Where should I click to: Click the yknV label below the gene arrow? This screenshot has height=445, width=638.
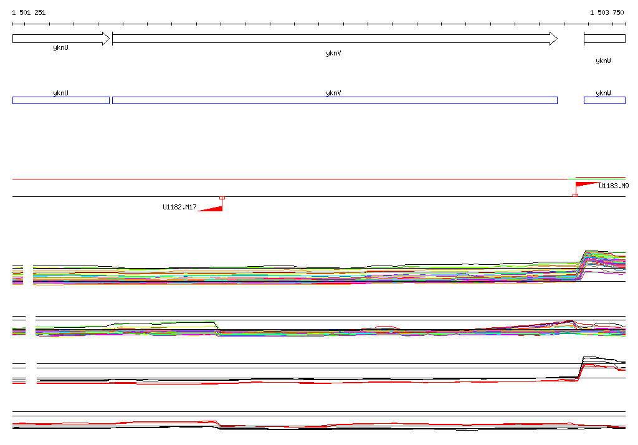pyautogui.click(x=333, y=54)
